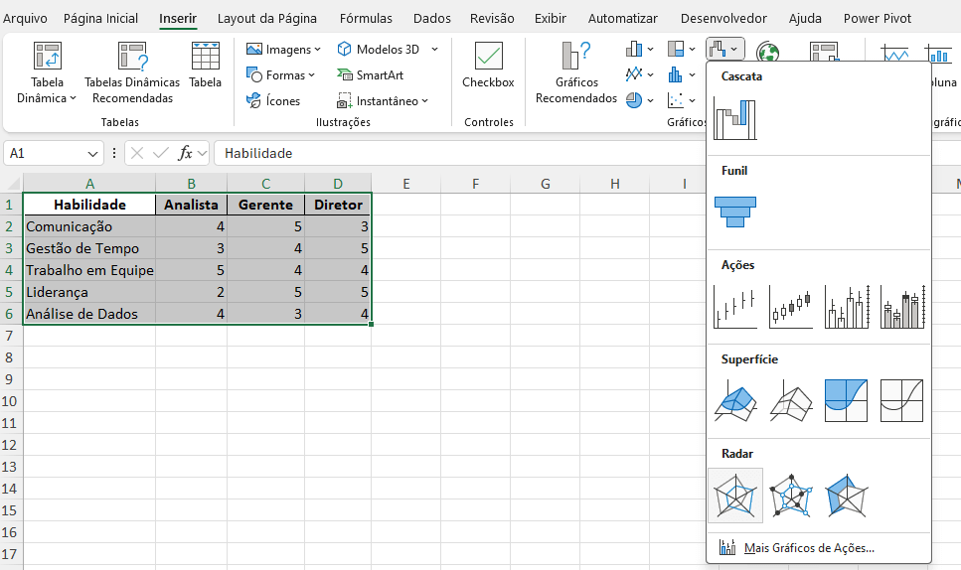Viewport: 961px width, 570px height.
Task: Expand the Name Box dropdown arrow
Action: pyautogui.click(x=93, y=154)
